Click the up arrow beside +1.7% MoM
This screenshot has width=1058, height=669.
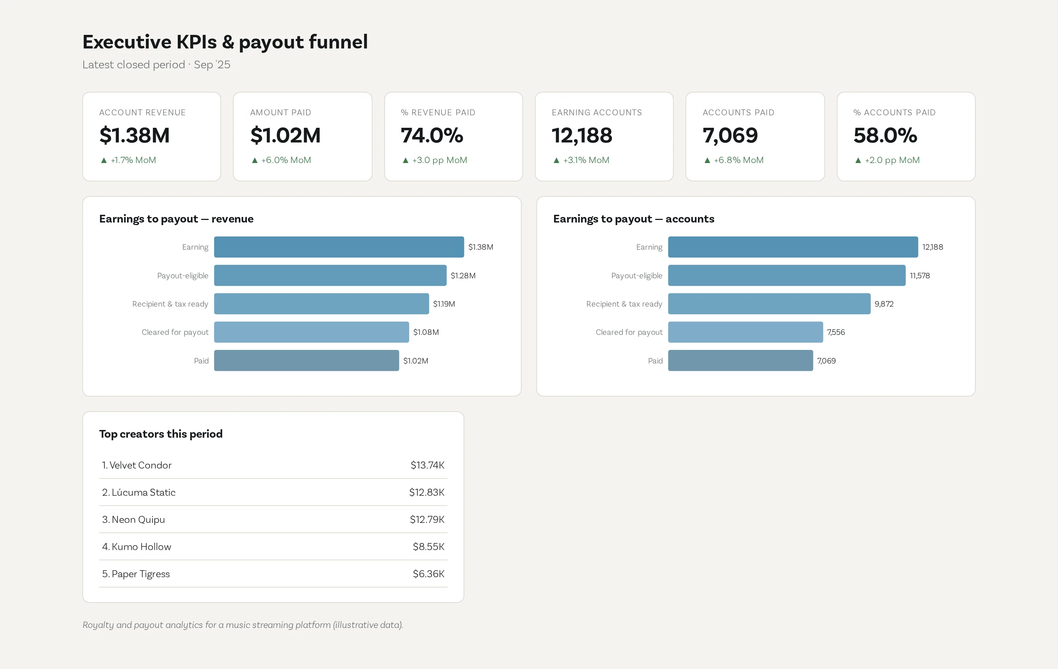(x=104, y=160)
